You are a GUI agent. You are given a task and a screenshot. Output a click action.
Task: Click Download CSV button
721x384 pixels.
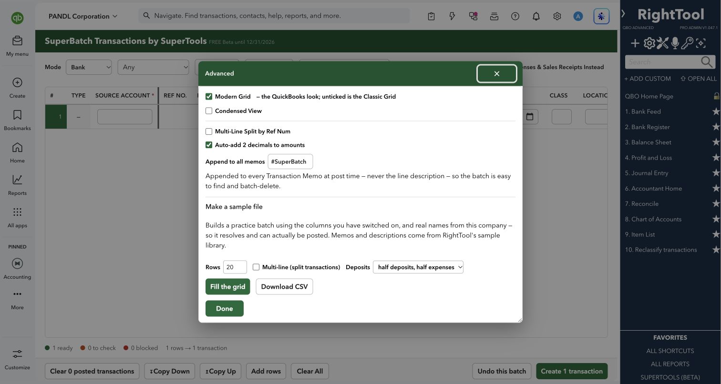tap(285, 286)
